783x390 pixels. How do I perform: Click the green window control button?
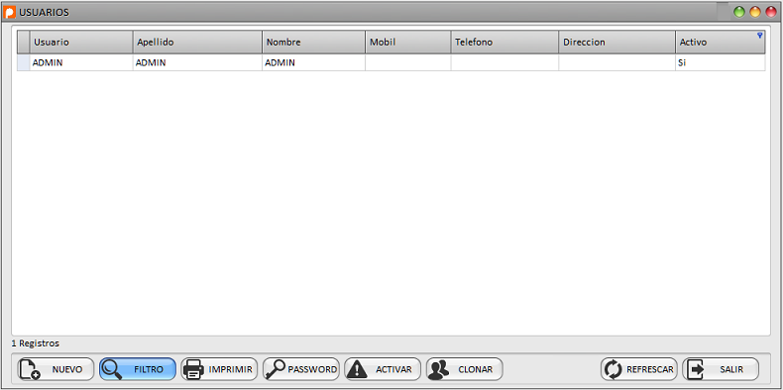(739, 12)
